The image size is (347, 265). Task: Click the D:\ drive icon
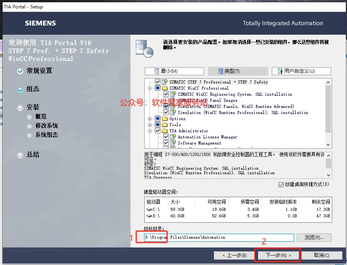coord(149,216)
